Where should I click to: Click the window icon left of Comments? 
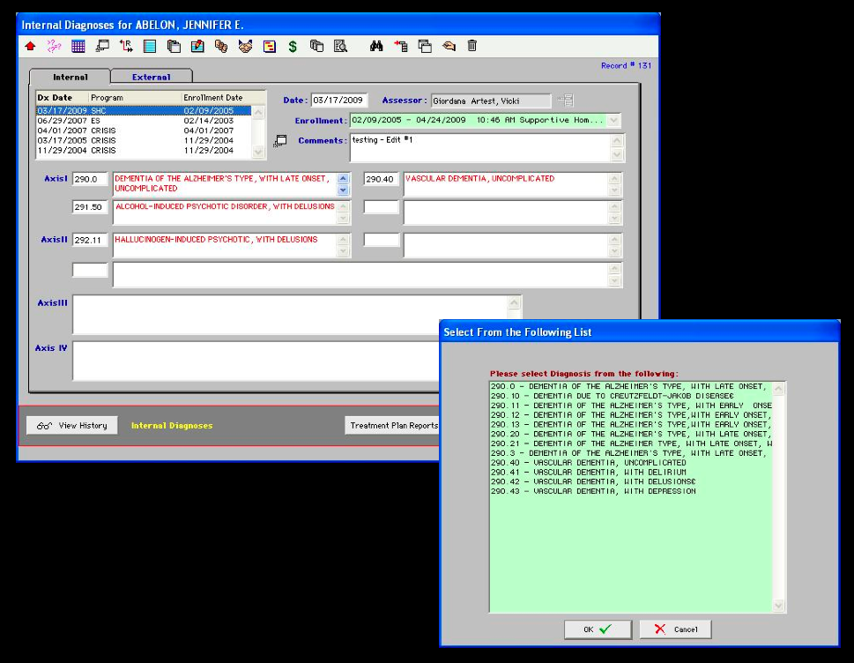pos(280,140)
